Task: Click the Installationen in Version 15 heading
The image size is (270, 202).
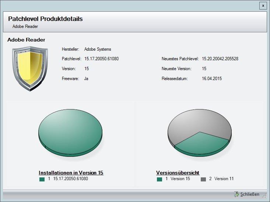Action: point(71,173)
